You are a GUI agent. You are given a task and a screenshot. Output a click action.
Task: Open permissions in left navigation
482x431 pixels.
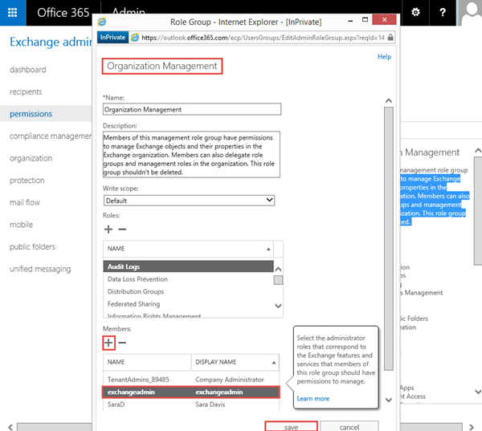pos(31,114)
